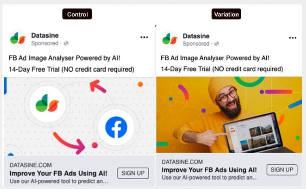Click DATASINE.COM link under Control image
306x189 pixels.
click(31, 165)
